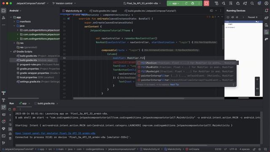Click Paused indicator in Running Devices
The image size is (270, 152).
(252, 17)
